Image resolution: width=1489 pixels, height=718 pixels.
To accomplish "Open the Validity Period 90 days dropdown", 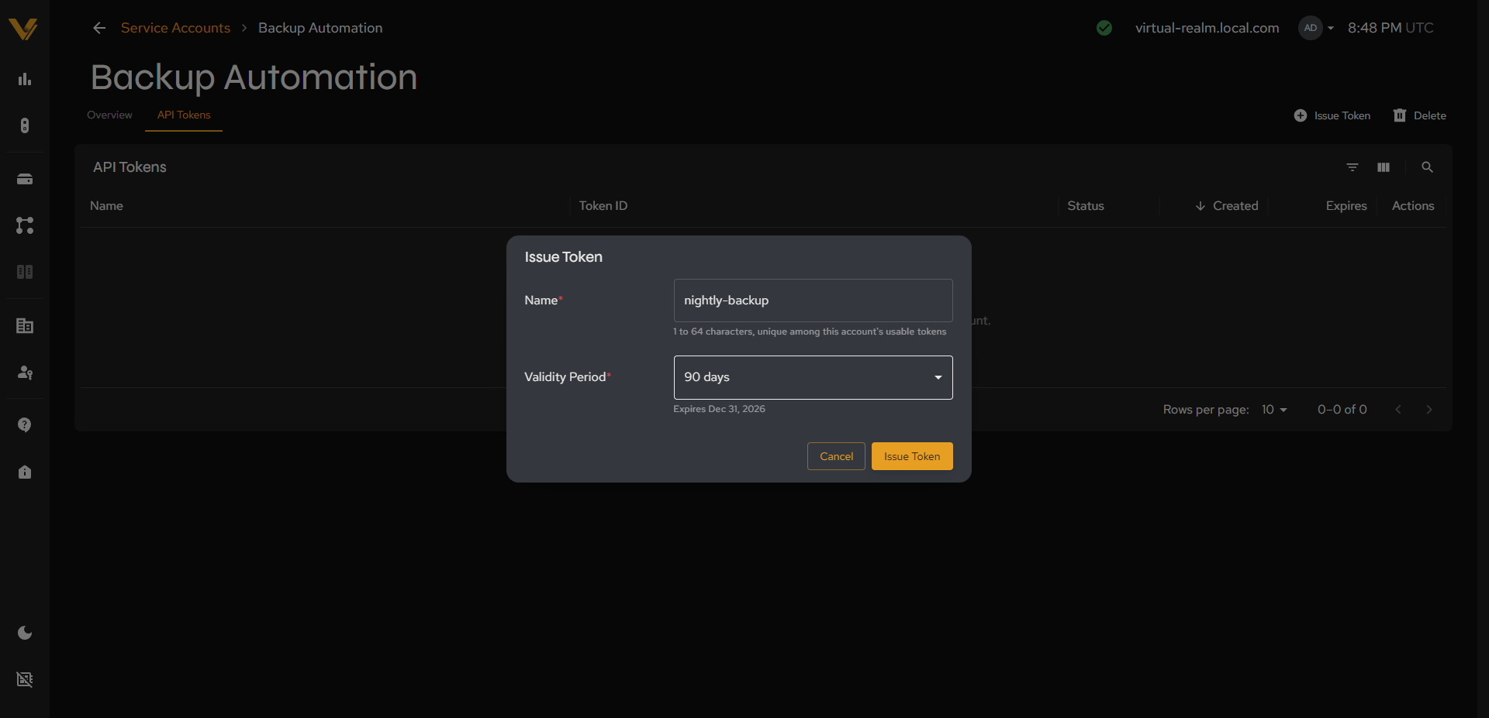I will tap(813, 377).
